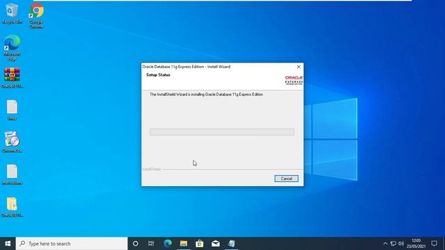Select the Google Chrome desktop shortcut
Viewport: 445px width, 250px height.
click(x=36, y=15)
